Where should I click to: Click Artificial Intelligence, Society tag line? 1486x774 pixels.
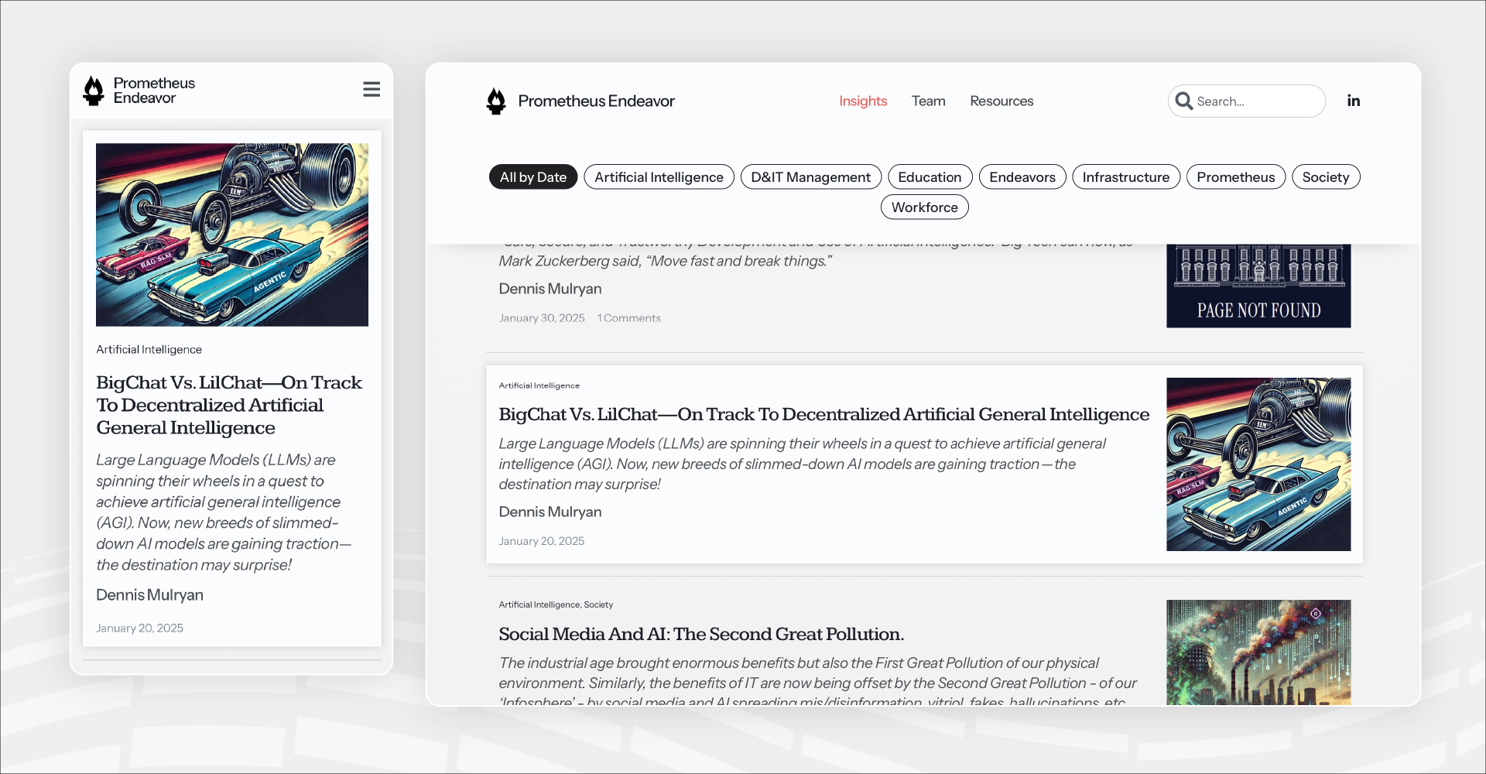(556, 604)
